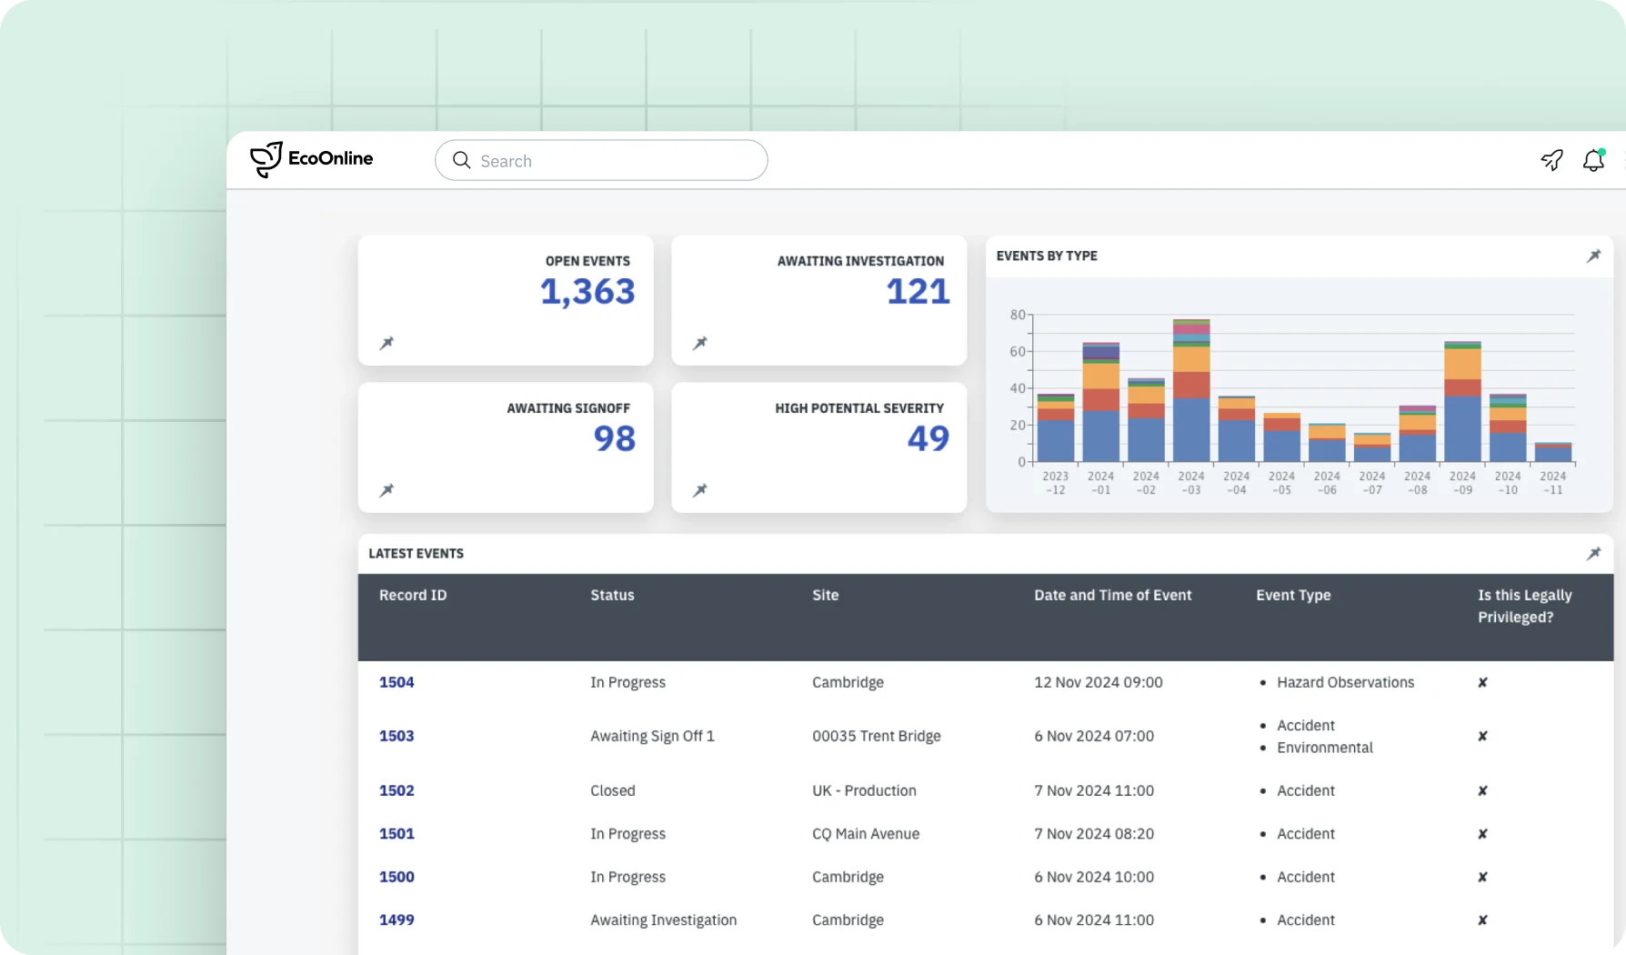Sort the Status column header

pyautogui.click(x=611, y=595)
